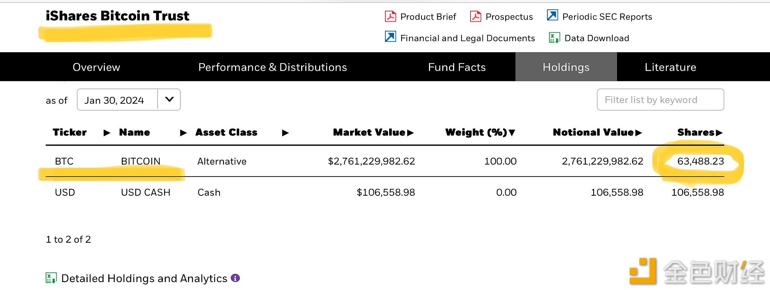Open the as-of date dropdown arrow
Screen dimensions: 770x290
(169, 100)
